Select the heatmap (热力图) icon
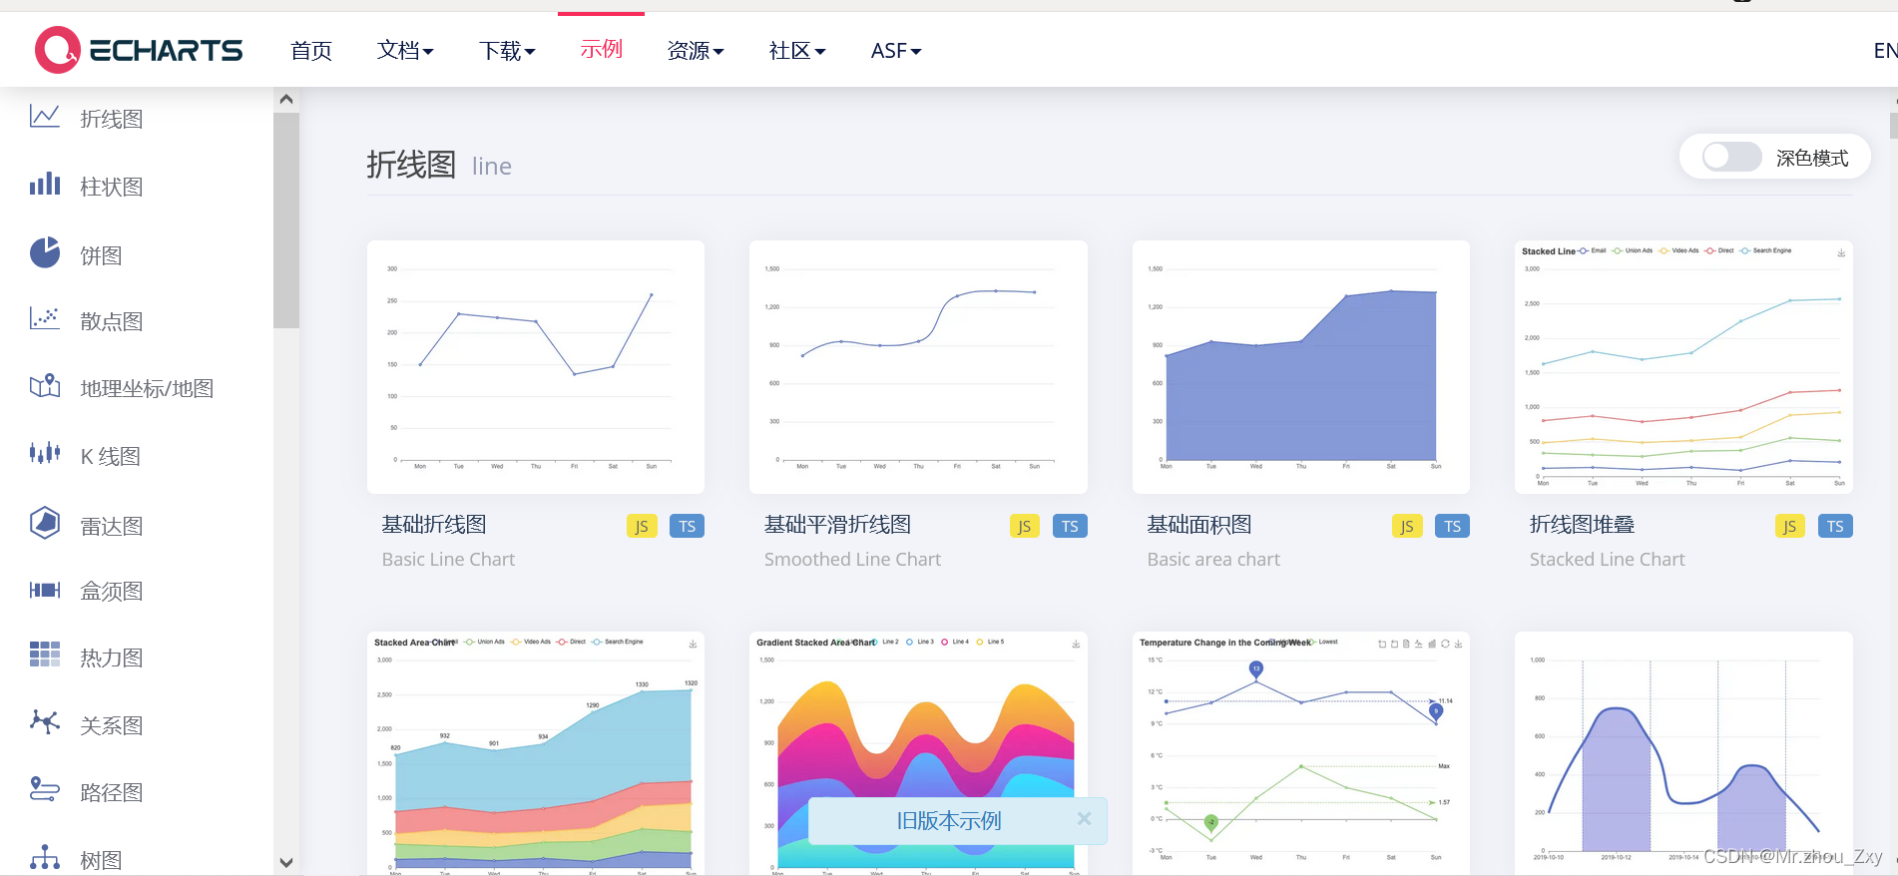Screen dimensions: 1898x876 click(x=45, y=655)
